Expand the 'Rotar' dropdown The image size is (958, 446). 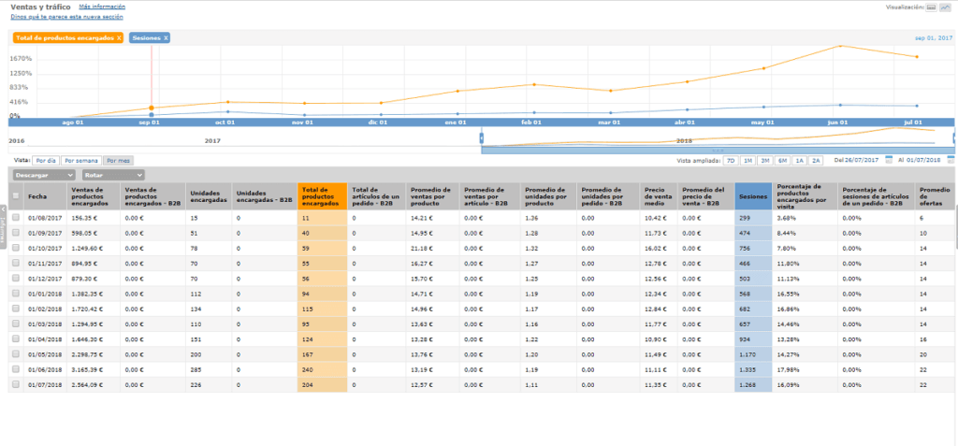point(112,175)
